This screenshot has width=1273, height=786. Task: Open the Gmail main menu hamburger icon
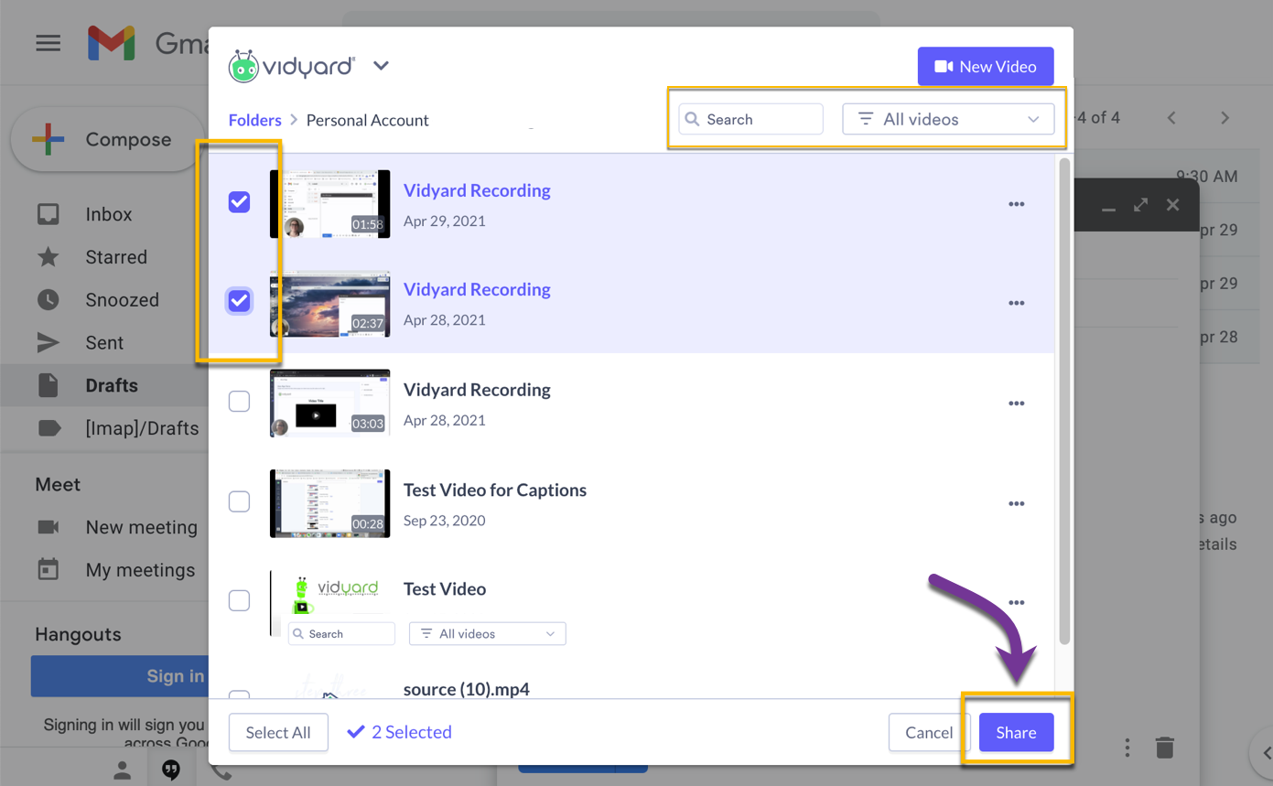(49, 43)
